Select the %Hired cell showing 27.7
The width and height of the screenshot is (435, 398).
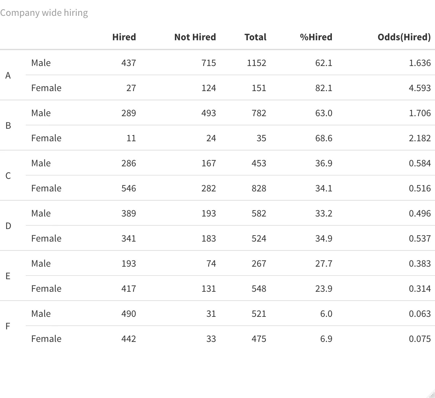324,264
